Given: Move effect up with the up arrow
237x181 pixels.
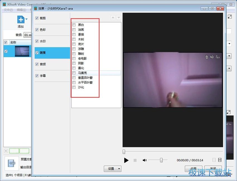Looking at the screenshot, I should pyautogui.click(x=113, y=18).
